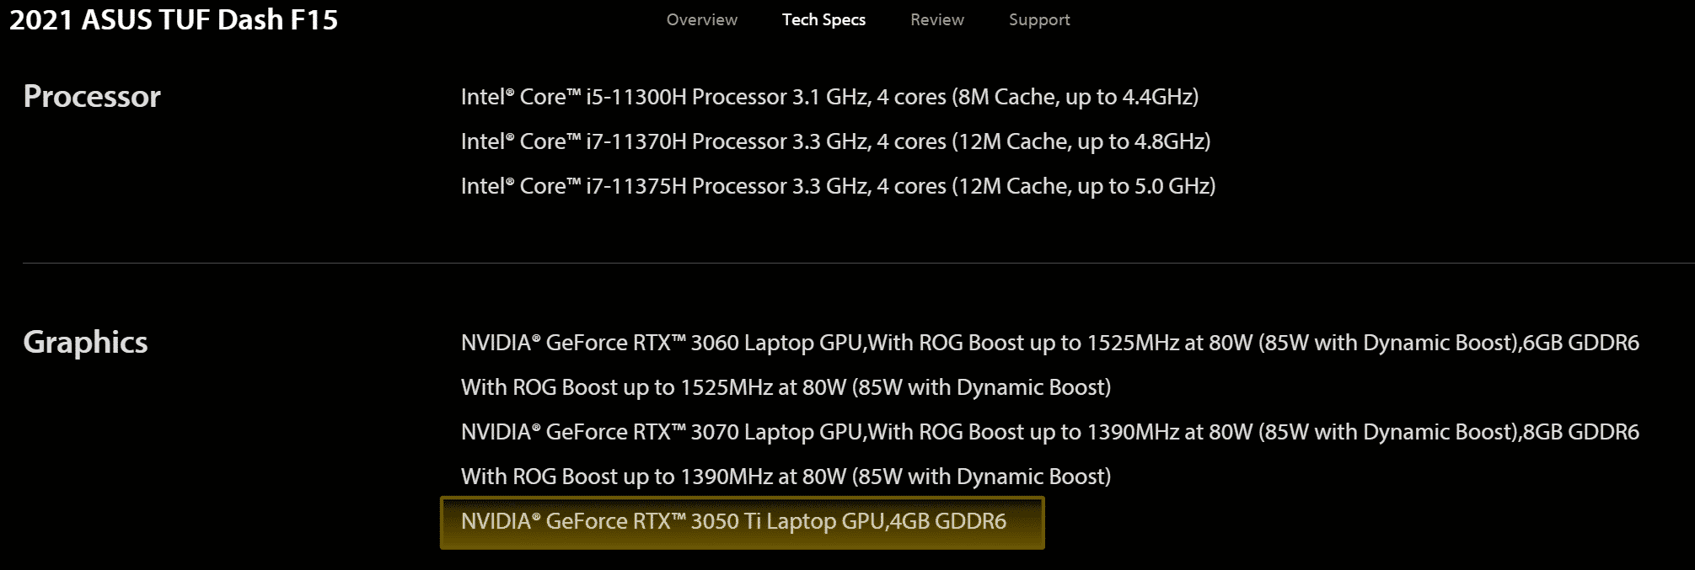Open the Overview tab
1695x570 pixels.
701,19
